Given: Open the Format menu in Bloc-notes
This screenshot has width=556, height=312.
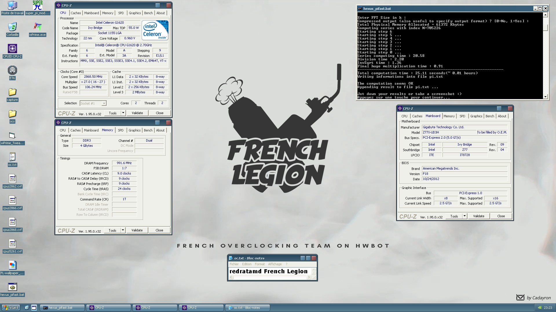Looking at the screenshot, I should [260, 264].
